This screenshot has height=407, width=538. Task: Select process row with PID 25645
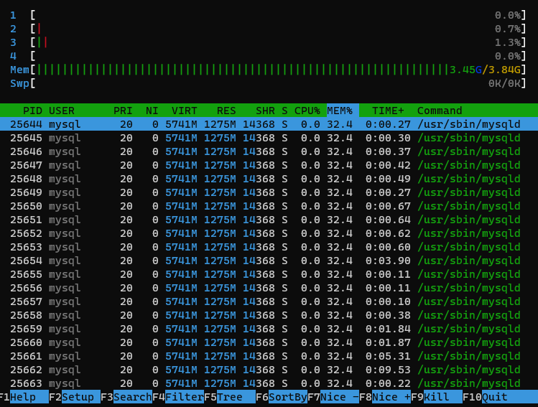269,138
